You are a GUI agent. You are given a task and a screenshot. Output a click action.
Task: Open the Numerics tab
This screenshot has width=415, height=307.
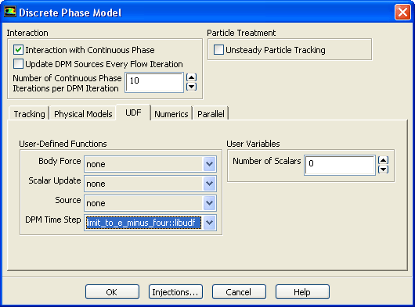click(x=171, y=114)
